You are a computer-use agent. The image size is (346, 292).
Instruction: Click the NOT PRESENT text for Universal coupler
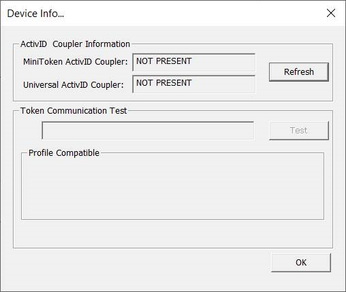[x=164, y=83]
